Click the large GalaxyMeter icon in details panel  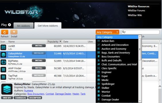(7, 89)
